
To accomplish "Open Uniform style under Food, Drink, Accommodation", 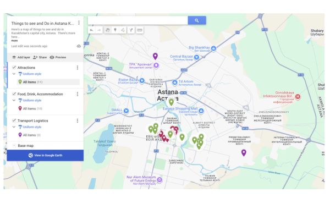I will click(32, 101).
